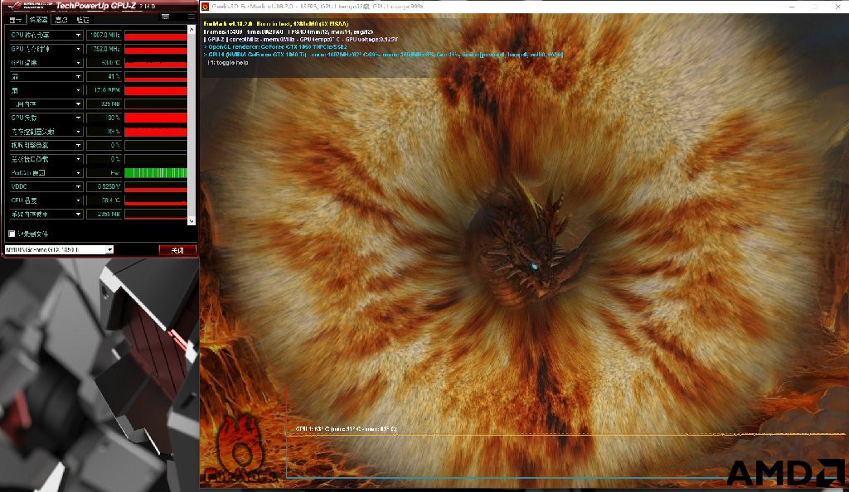
Task: Open the dropdown in the 1710 RPM row
Action: pos(78,90)
